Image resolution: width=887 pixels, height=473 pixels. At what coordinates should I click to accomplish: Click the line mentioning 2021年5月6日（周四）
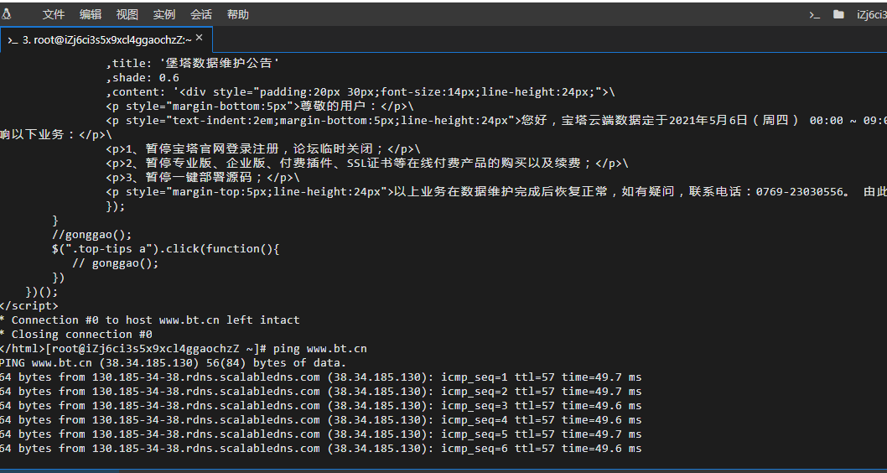496,121
